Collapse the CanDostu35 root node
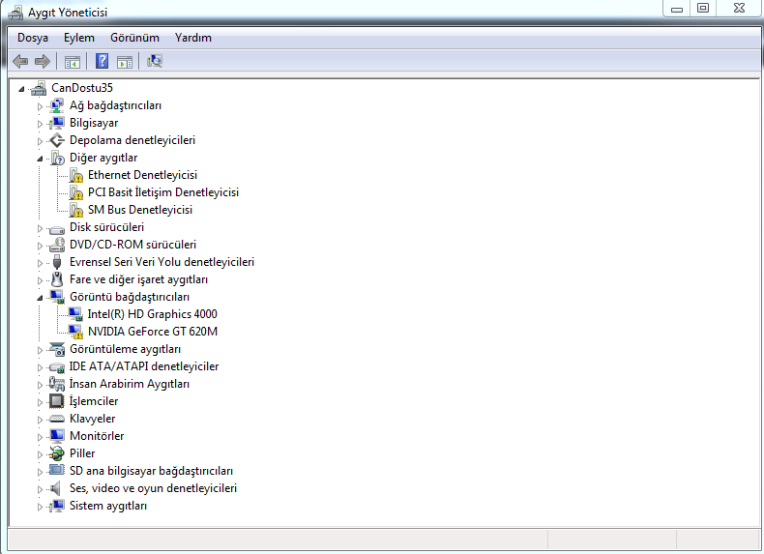The height and width of the screenshot is (554, 764). pyautogui.click(x=21, y=89)
